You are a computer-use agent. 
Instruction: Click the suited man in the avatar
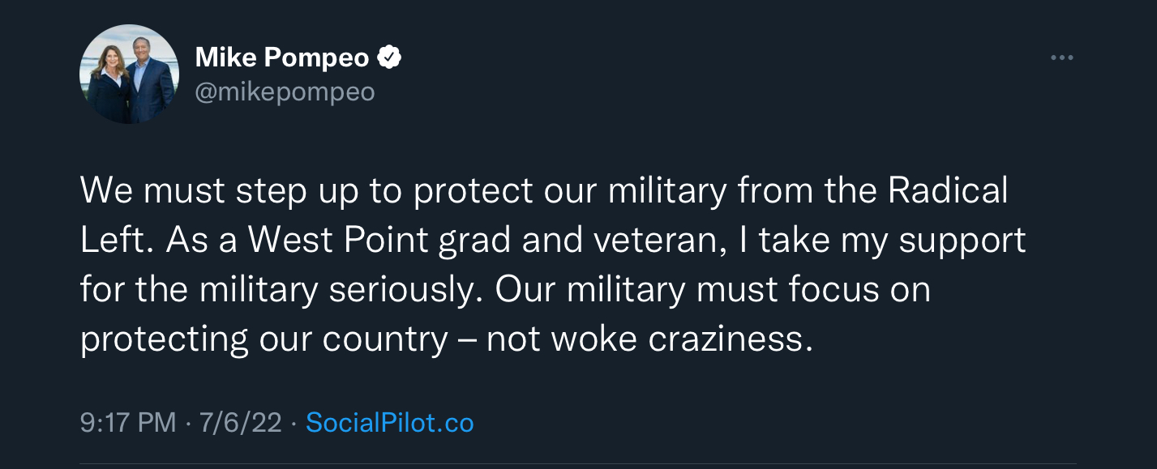151,81
